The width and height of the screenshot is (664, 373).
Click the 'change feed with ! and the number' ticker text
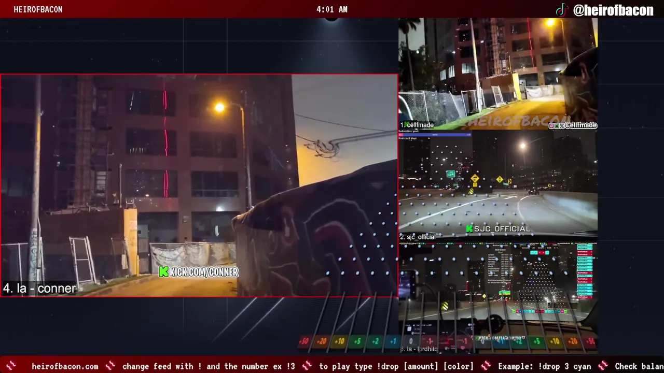point(209,366)
